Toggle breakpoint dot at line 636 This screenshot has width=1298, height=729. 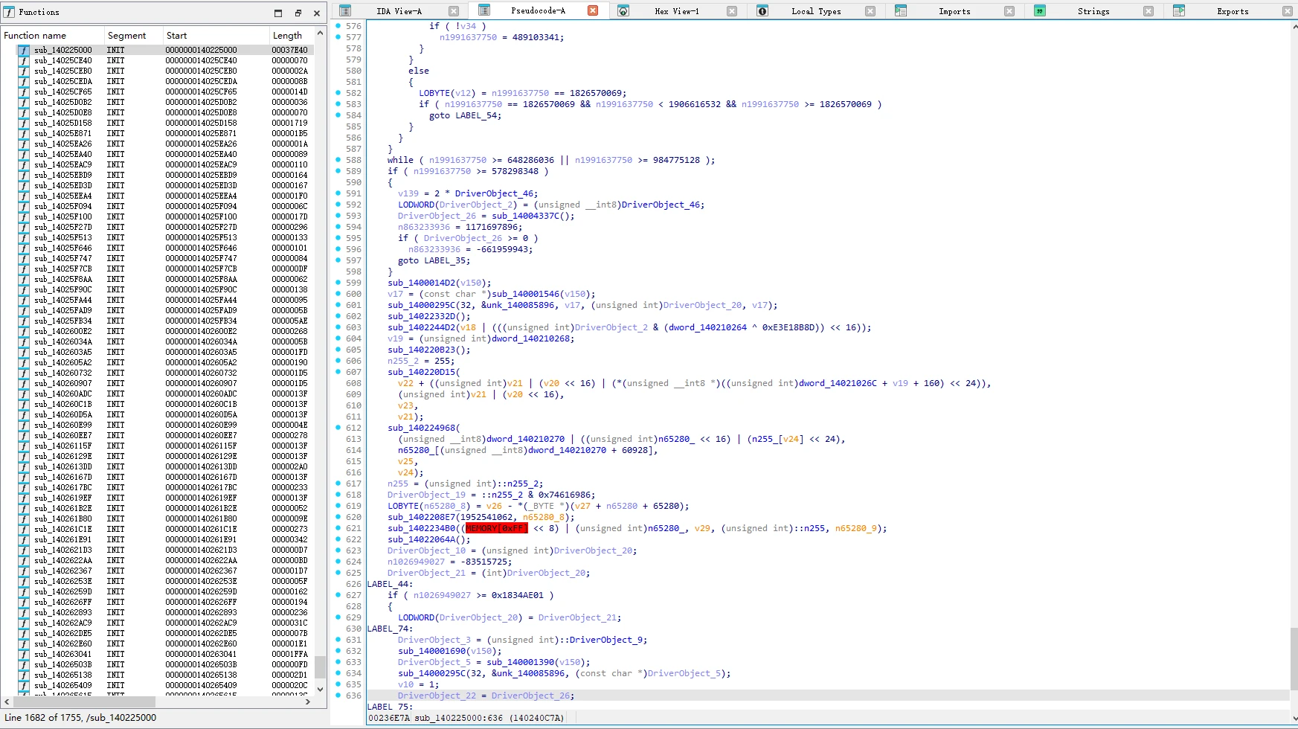pyautogui.click(x=338, y=696)
